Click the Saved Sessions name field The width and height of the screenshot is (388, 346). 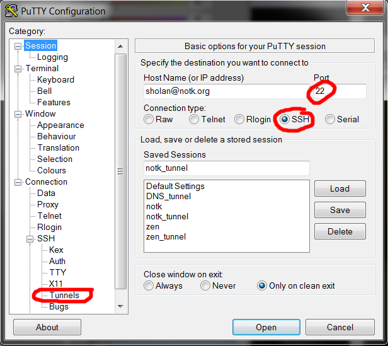[226, 168]
